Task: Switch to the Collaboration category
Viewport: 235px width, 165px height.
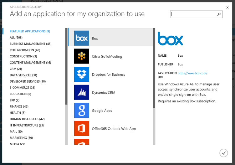Action: pos(25,50)
